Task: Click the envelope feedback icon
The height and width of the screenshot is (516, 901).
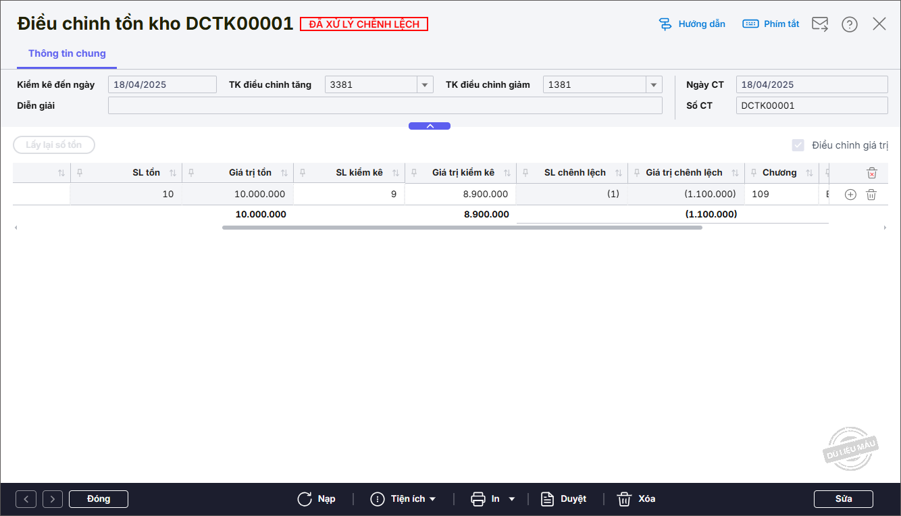Action: (820, 24)
